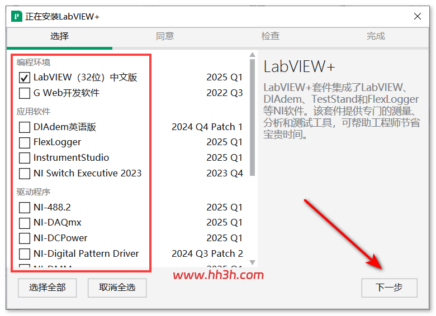Click the 编程环境 section heading
Screen dimensions: 436x316
(x=34, y=62)
